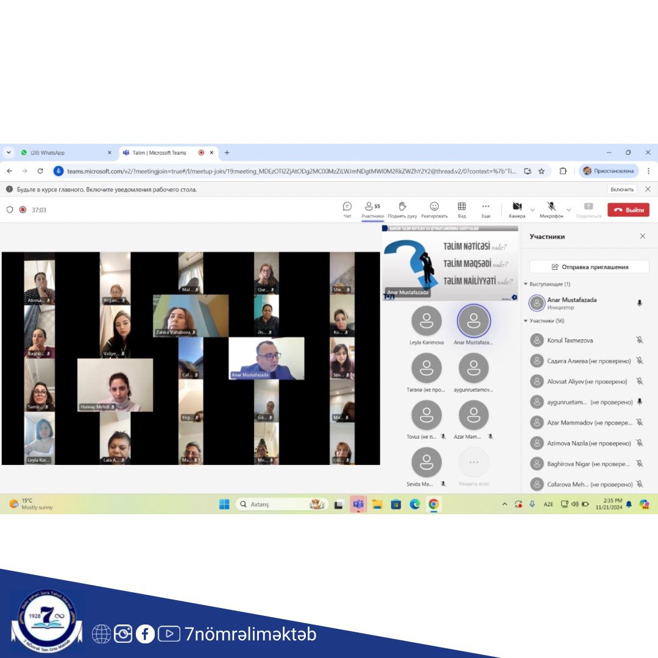Select Anar Mustafazadə in participants list
The height and width of the screenshot is (658, 658).
click(x=586, y=303)
